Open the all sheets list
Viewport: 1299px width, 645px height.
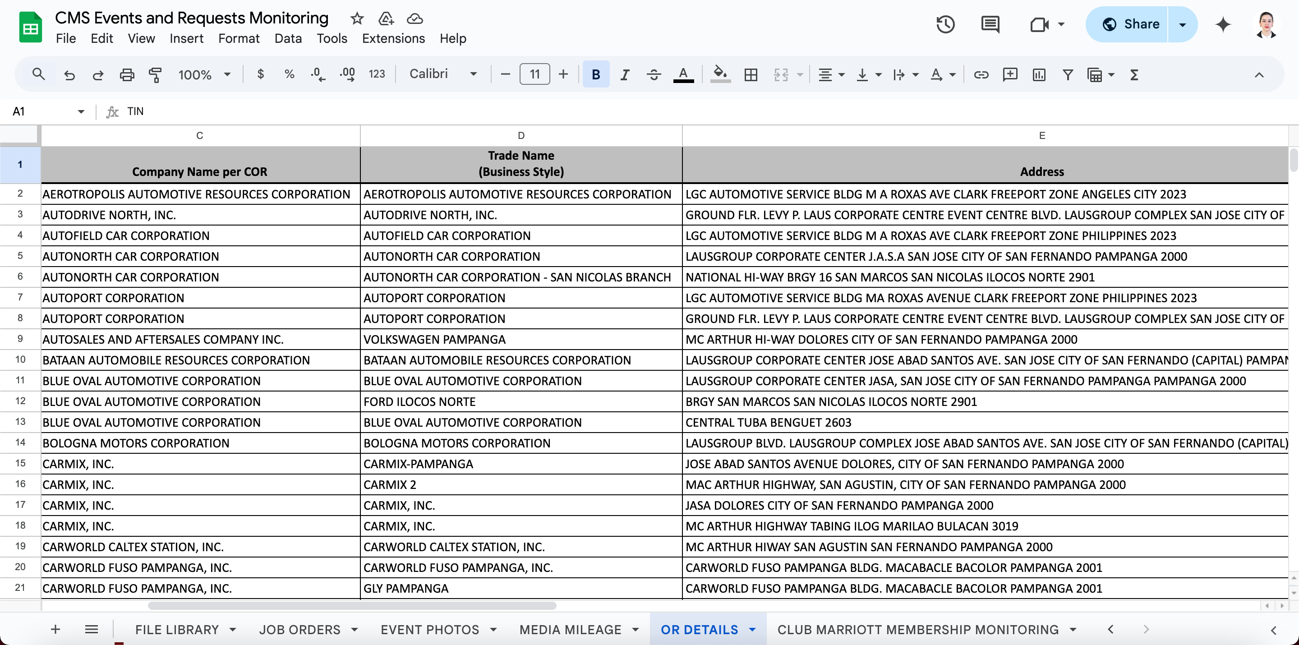click(91, 629)
